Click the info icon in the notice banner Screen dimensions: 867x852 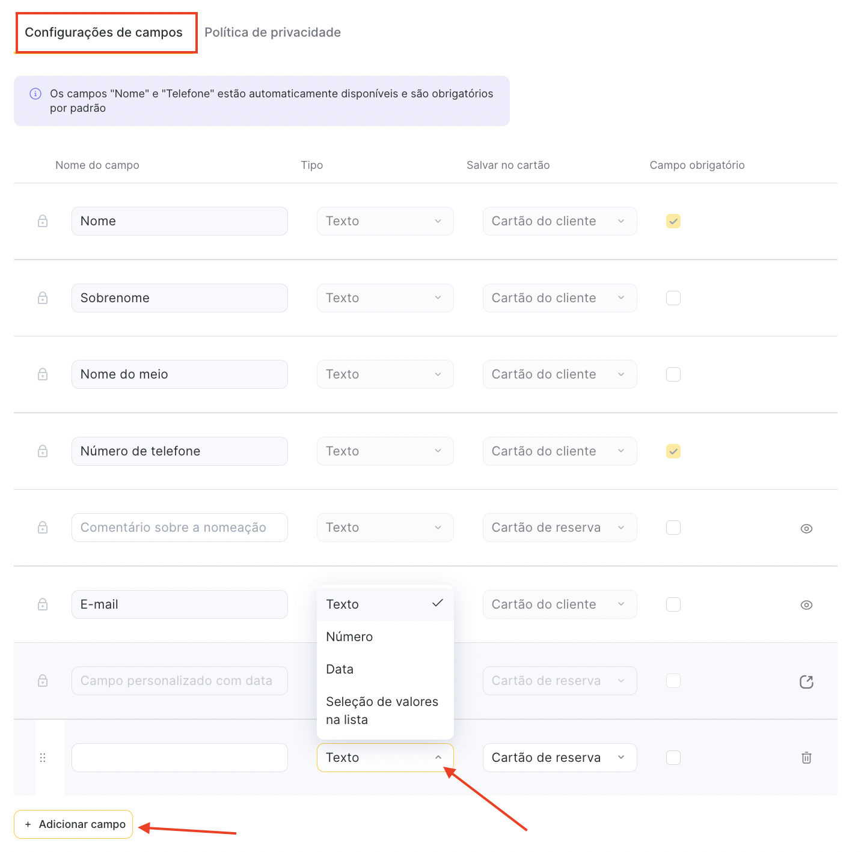click(x=35, y=94)
